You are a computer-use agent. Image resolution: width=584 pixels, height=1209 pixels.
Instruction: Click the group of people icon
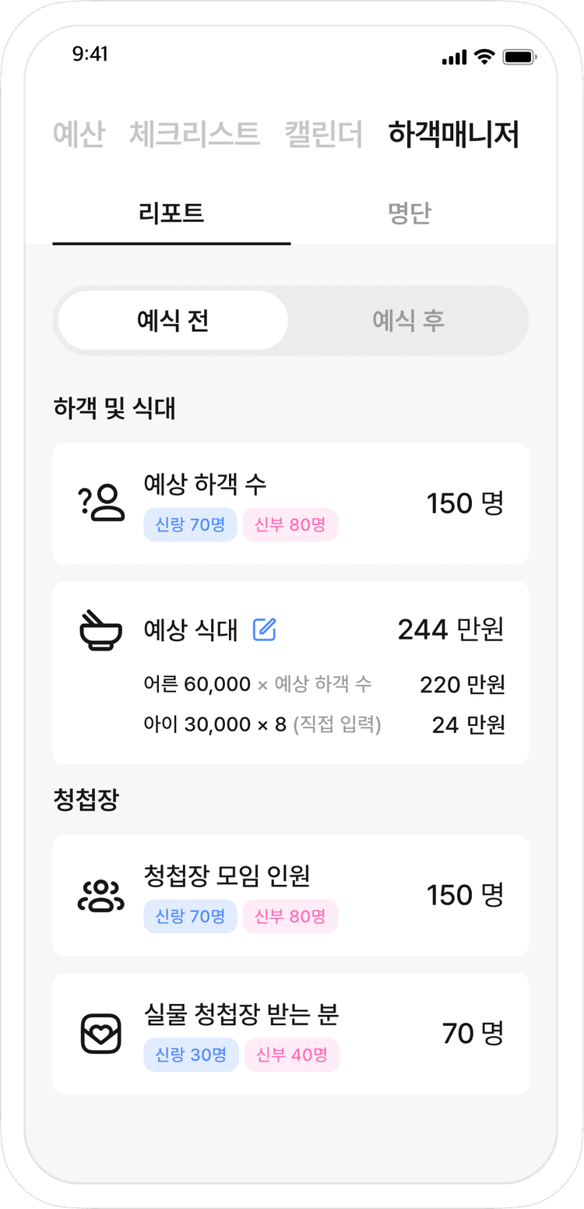point(101,896)
